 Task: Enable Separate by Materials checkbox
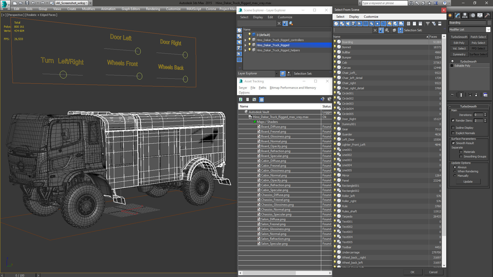point(461,152)
